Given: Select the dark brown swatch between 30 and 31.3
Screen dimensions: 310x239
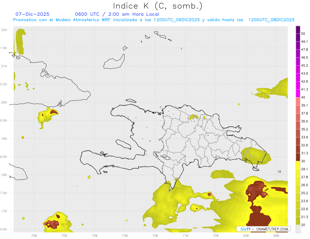Looking at the screenshot, I should click(x=298, y=157).
